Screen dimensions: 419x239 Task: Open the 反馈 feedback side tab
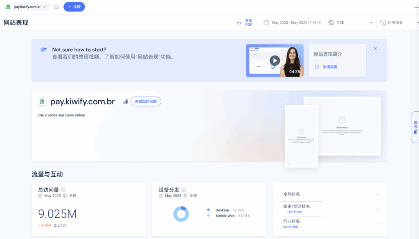(415, 127)
